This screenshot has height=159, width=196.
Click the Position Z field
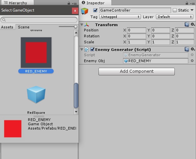[185, 30]
